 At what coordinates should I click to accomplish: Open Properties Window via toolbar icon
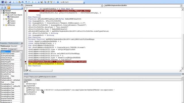48,2
